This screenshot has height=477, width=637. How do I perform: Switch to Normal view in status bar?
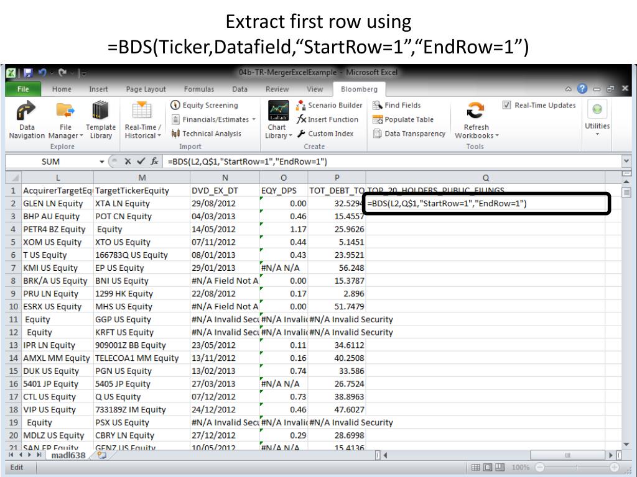(475, 467)
